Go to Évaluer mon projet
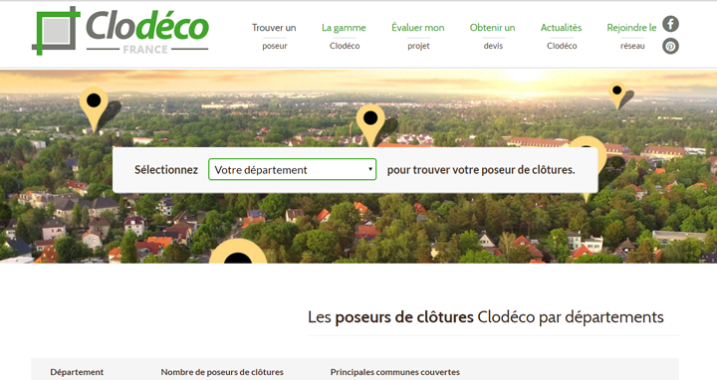The height and width of the screenshot is (380, 717). point(418,36)
